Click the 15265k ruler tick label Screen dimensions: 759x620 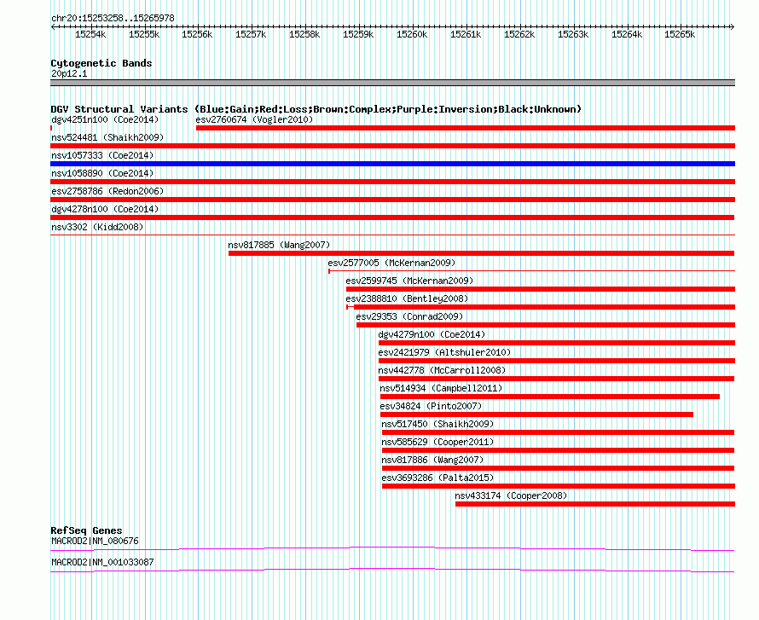point(680,34)
